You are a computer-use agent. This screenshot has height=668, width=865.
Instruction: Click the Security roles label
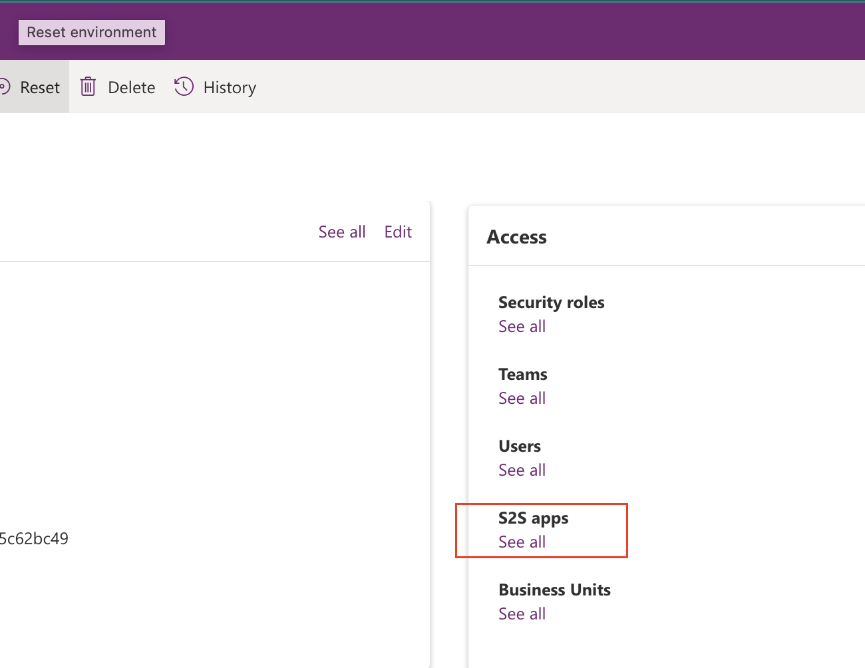coord(552,303)
